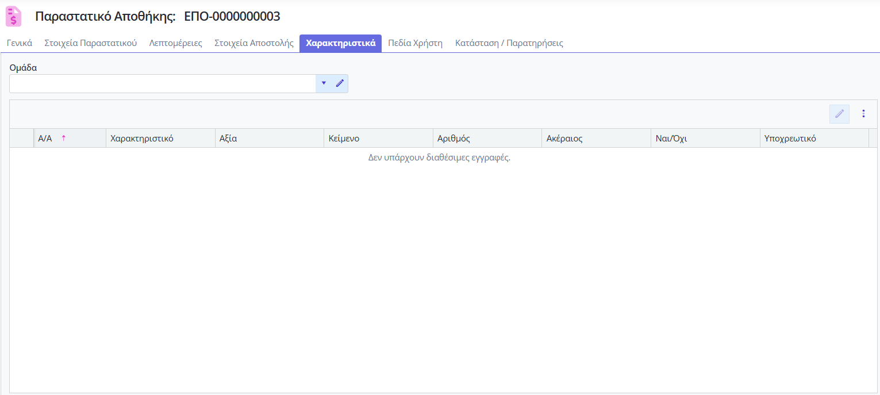This screenshot has width=880, height=395.
Task: Click the pencil icon next to Ομάδα field
Action: click(x=340, y=83)
